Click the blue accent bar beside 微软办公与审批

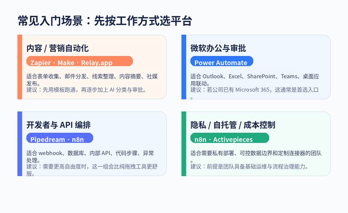click(x=184, y=67)
